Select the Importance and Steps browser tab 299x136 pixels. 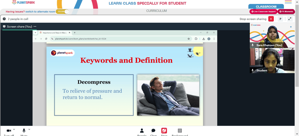pos(54,33)
